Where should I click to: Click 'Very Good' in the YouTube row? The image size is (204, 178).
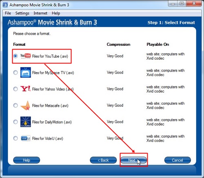click(x=115, y=56)
